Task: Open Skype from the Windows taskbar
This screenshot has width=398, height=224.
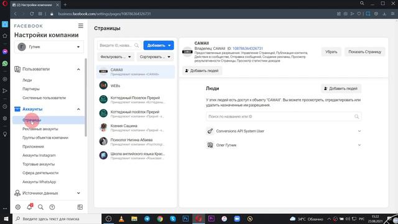Action: [173, 218]
